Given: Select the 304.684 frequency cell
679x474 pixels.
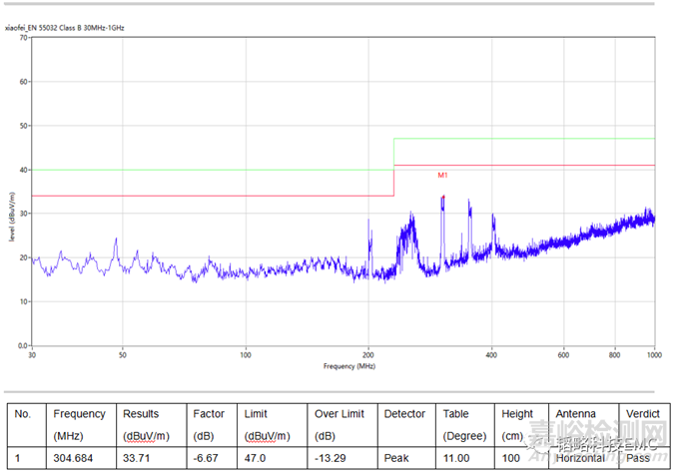Looking at the screenshot, I should (75, 457).
